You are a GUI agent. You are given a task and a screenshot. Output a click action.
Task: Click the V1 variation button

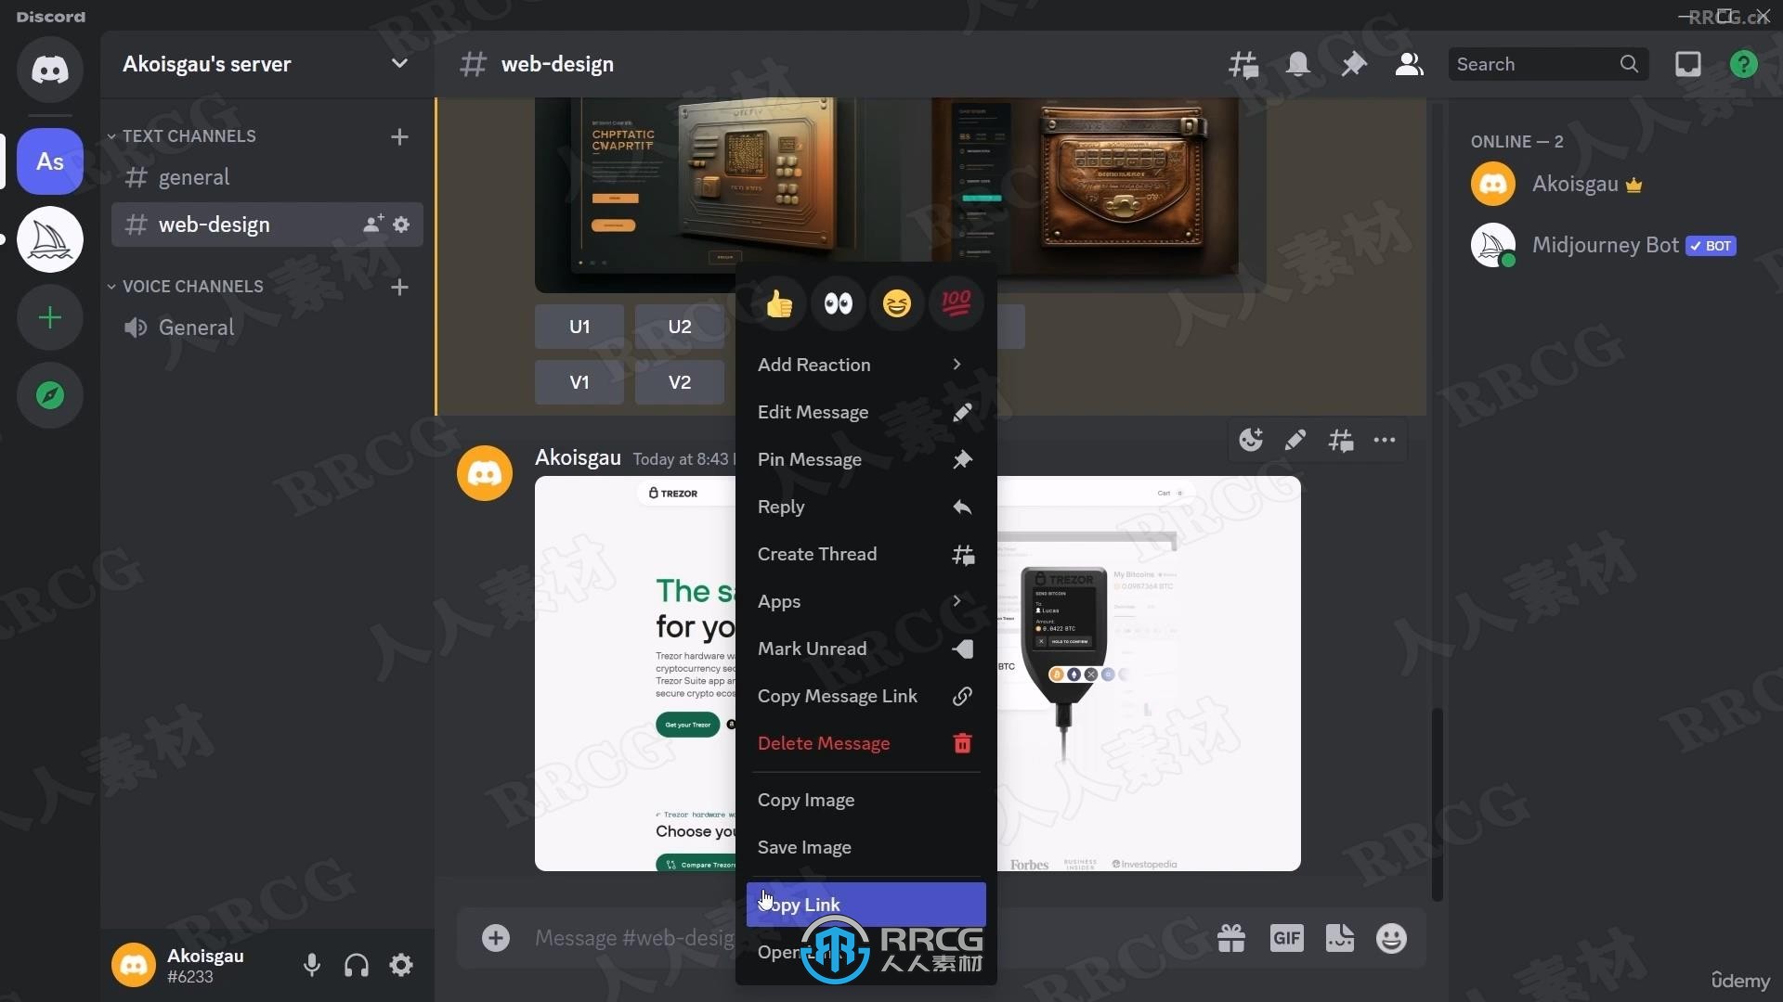point(579,382)
